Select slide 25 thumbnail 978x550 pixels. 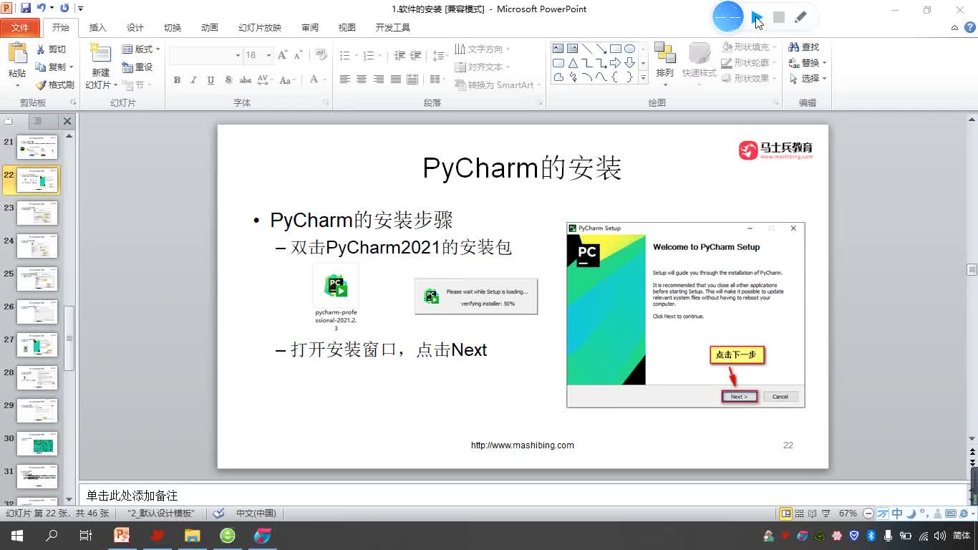[37, 279]
